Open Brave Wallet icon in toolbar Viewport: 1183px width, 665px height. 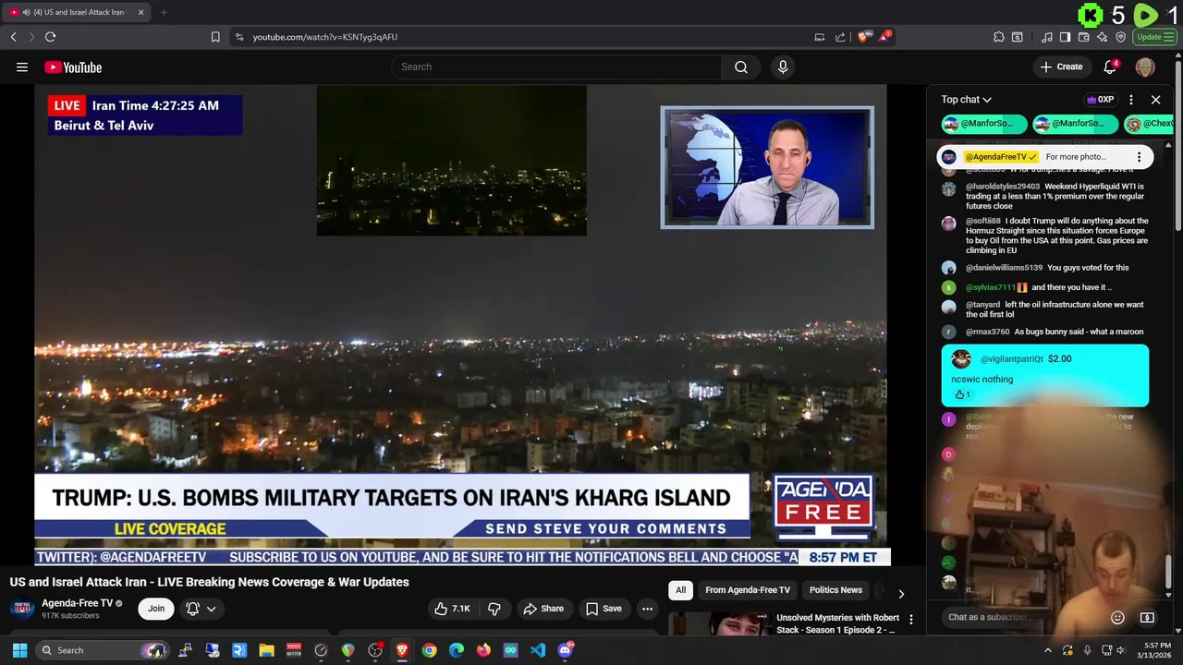click(x=1083, y=37)
